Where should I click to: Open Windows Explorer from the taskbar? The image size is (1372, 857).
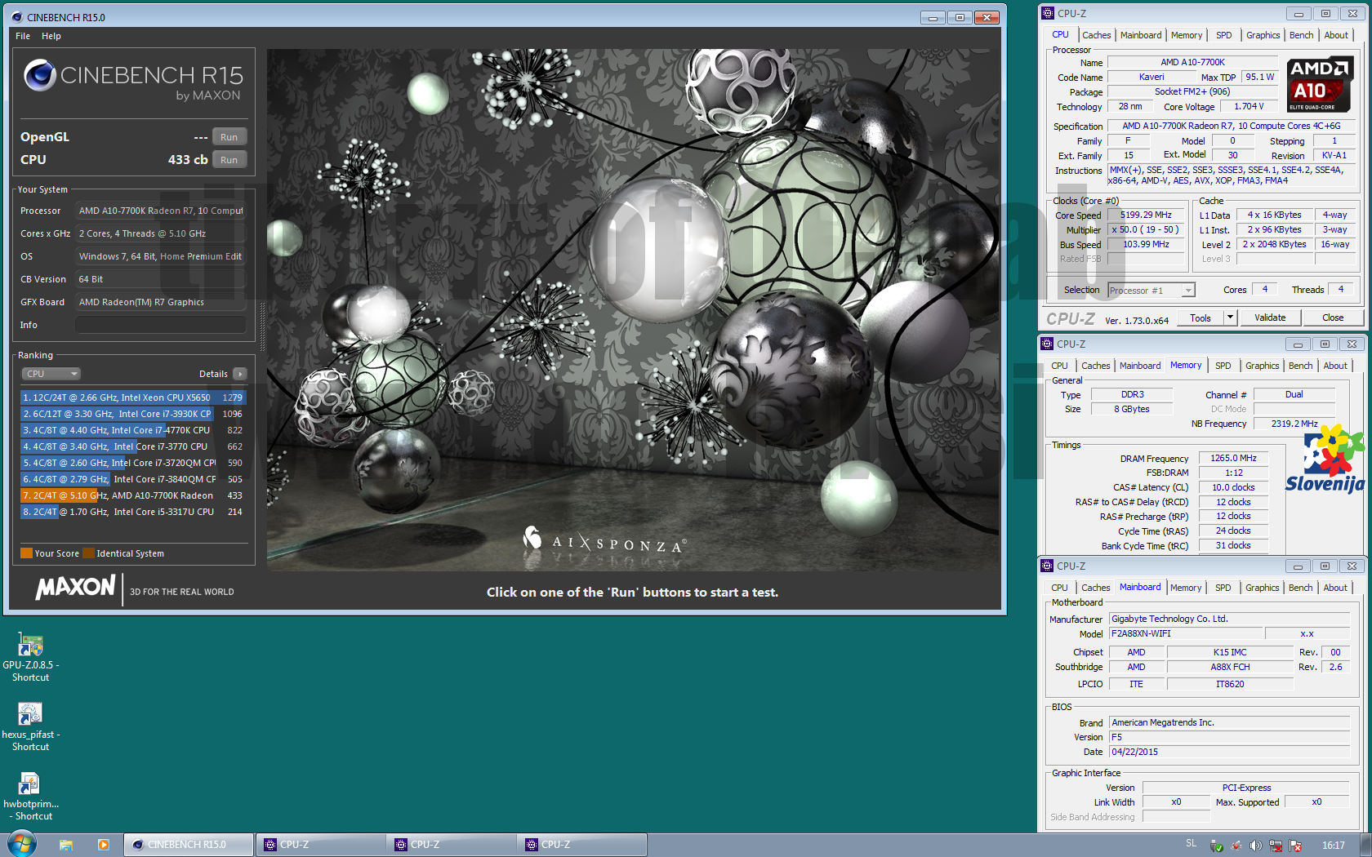point(66,845)
